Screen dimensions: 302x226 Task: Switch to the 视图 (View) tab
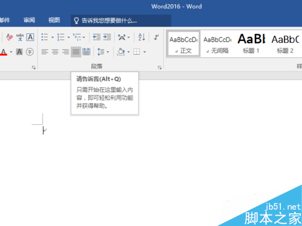click(54, 20)
